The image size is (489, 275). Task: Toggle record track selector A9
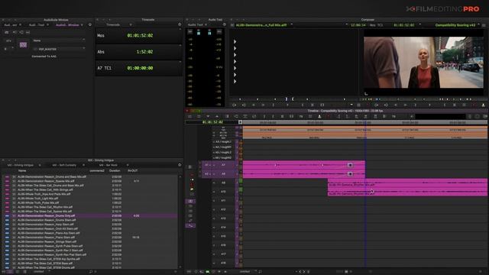click(223, 183)
